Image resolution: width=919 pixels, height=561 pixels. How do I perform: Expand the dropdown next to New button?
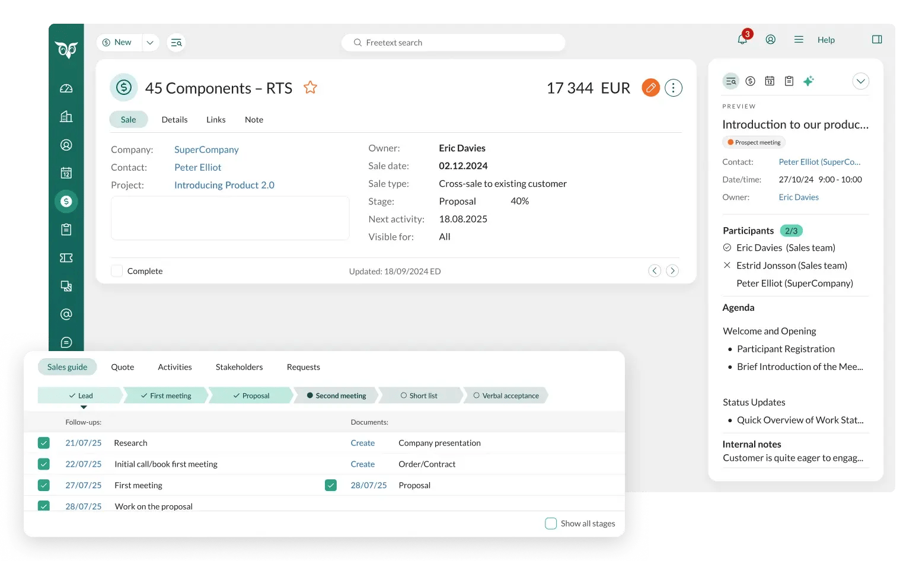pyautogui.click(x=150, y=42)
